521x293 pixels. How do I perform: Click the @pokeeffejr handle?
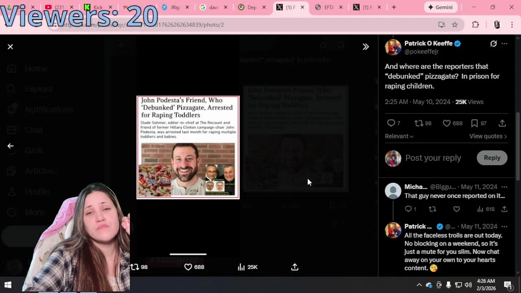tap(421, 52)
